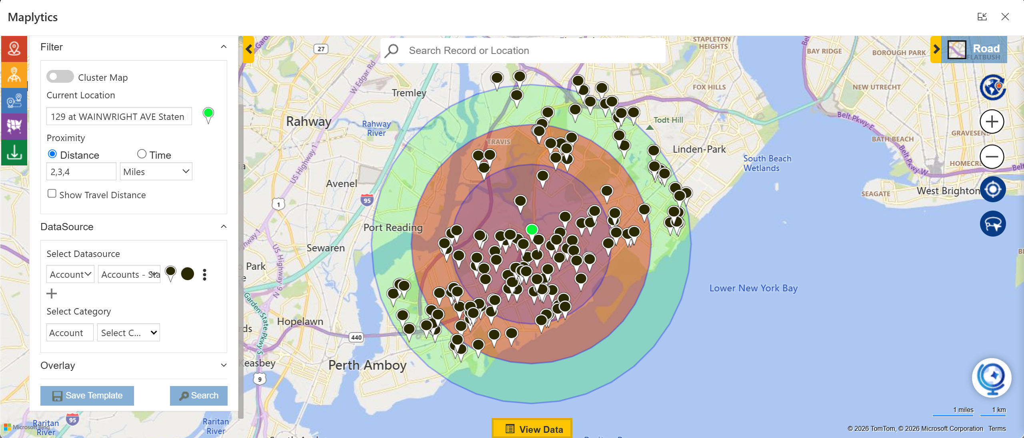Zoom in the map

tap(992, 121)
